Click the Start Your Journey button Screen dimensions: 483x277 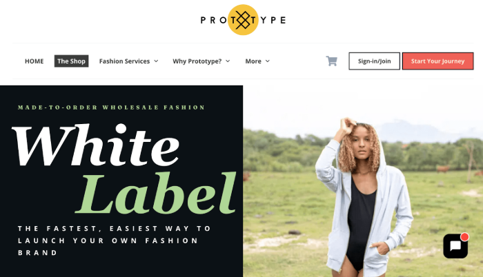pos(437,61)
